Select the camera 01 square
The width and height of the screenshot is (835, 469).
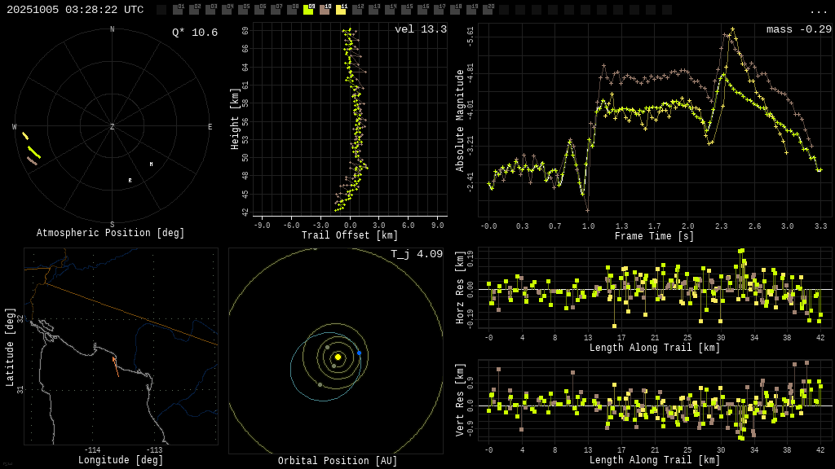tap(178, 10)
